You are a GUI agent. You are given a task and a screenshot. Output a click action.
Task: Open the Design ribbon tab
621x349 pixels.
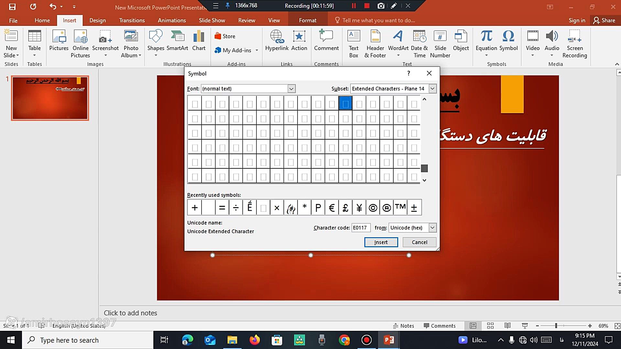[97, 20]
